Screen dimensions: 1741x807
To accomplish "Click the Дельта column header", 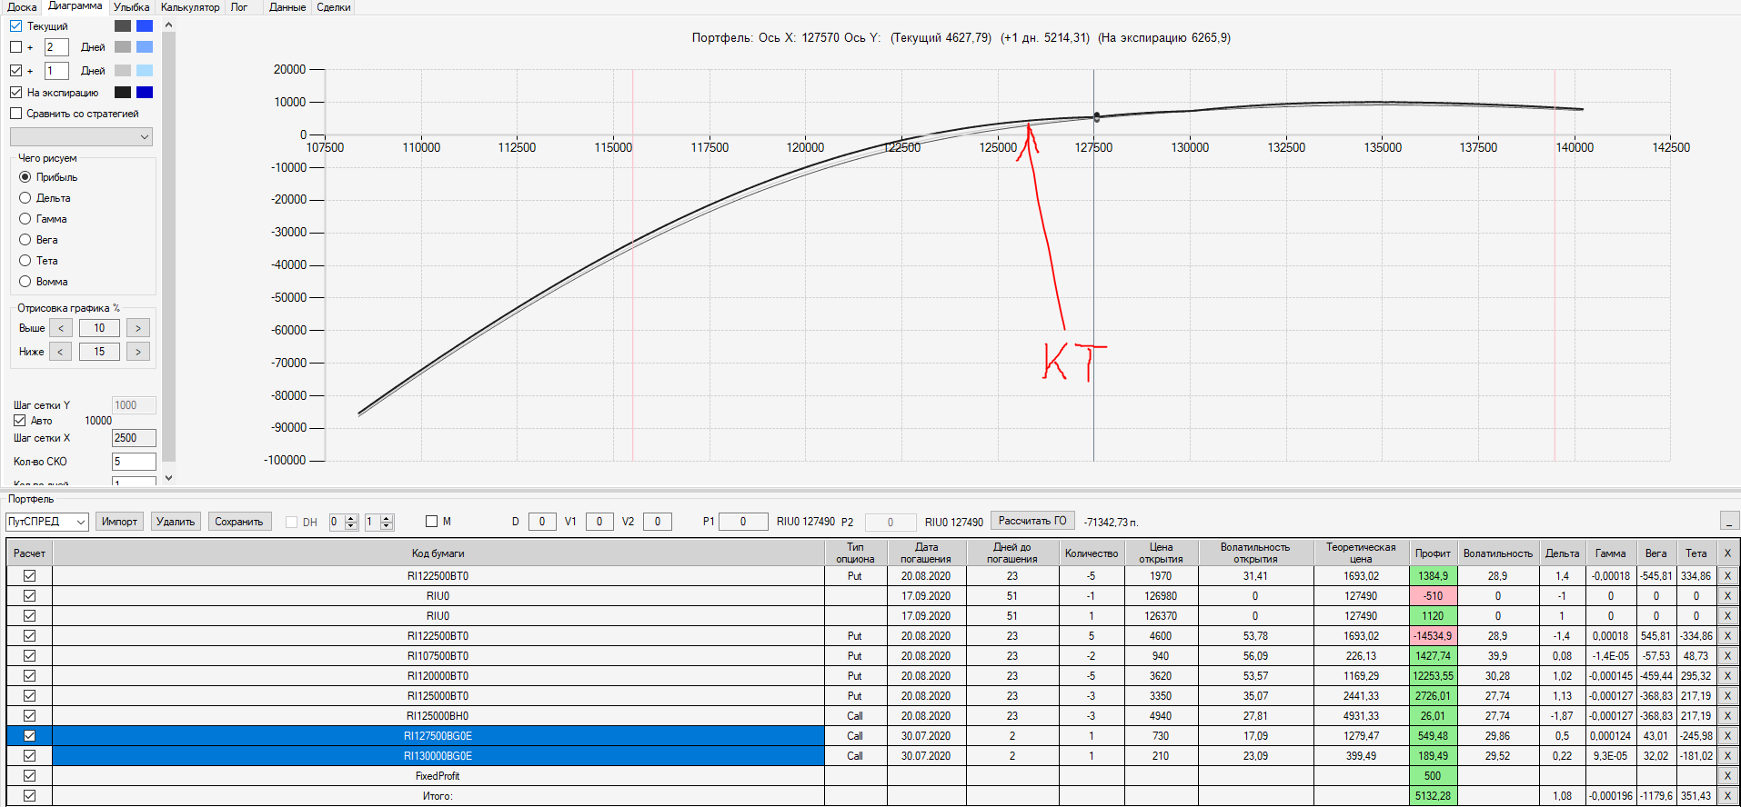I will tap(1562, 553).
